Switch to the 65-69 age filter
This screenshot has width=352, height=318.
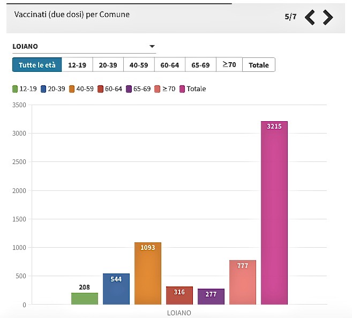[x=201, y=65]
